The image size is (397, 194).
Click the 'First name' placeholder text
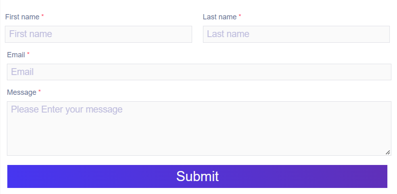point(31,34)
